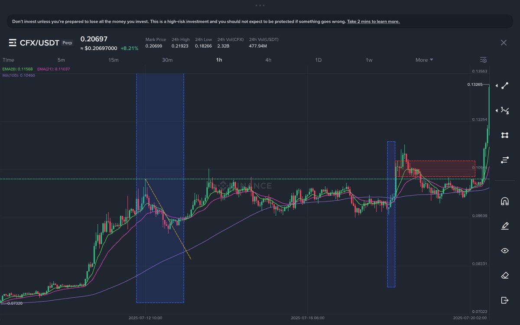Enable the magnet snap mode

click(505, 201)
